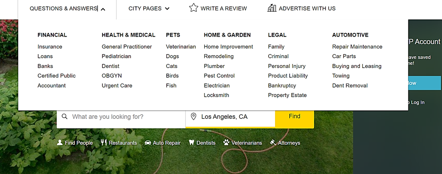Click the Dentists tooth icon
The width and height of the screenshot is (442, 174).
[192, 142]
